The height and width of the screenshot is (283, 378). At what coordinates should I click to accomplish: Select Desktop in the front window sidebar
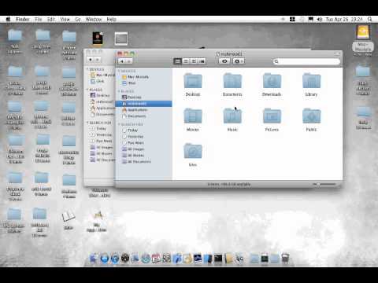(143, 97)
